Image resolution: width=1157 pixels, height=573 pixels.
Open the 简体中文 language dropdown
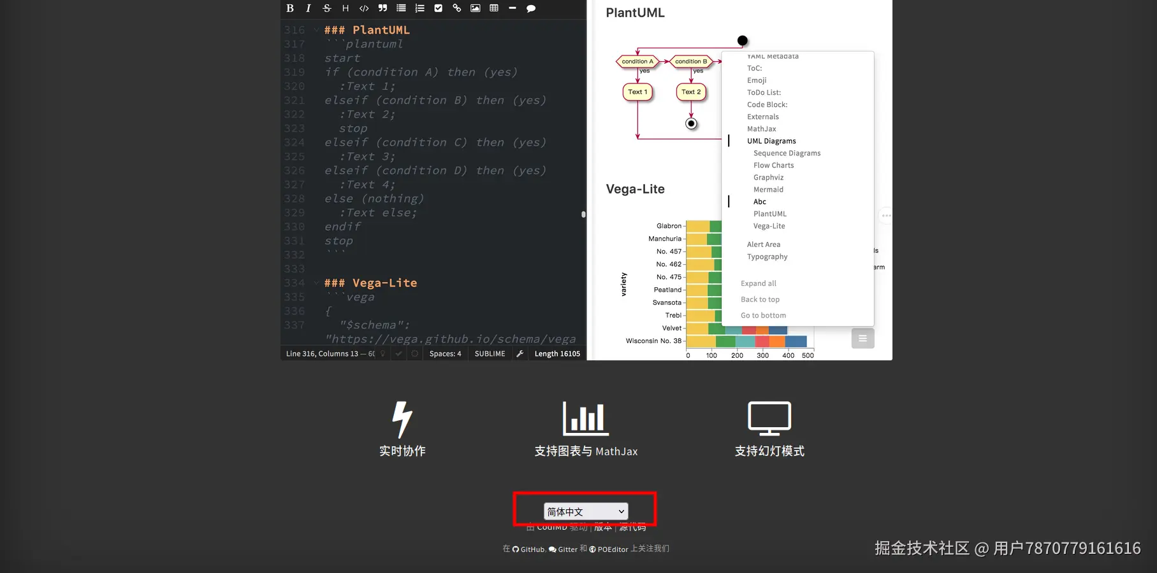[x=586, y=511]
